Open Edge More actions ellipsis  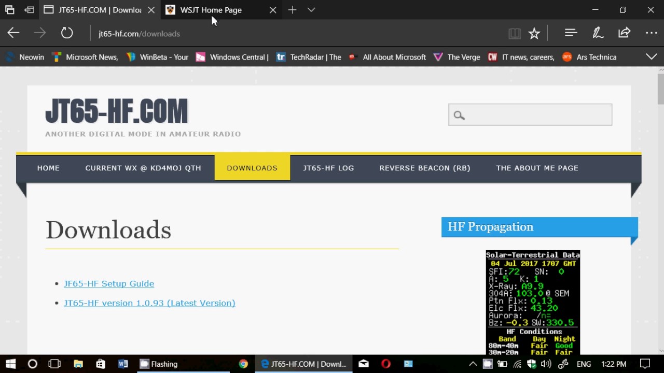(652, 33)
